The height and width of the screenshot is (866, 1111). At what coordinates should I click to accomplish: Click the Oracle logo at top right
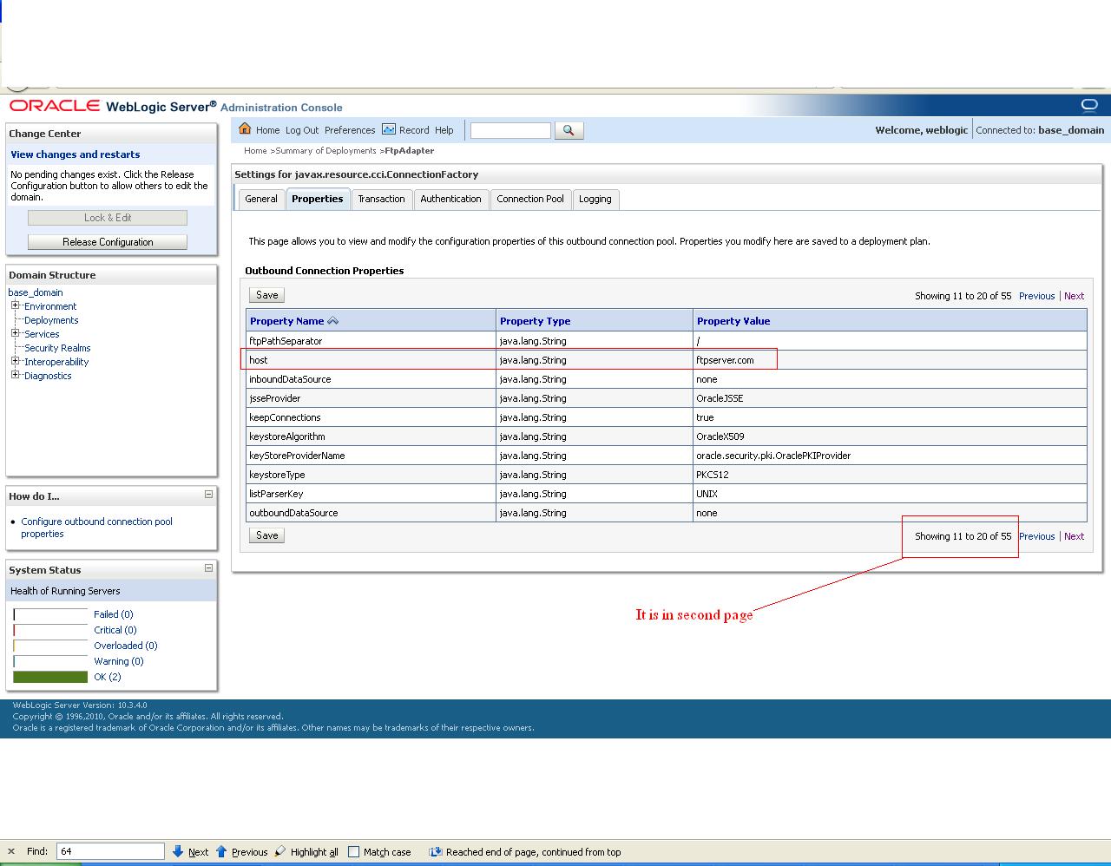click(x=1089, y=105)
